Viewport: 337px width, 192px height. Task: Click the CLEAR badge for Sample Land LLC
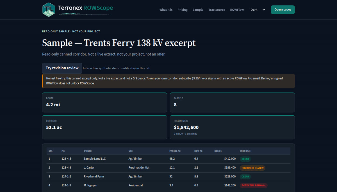(245, 159)
